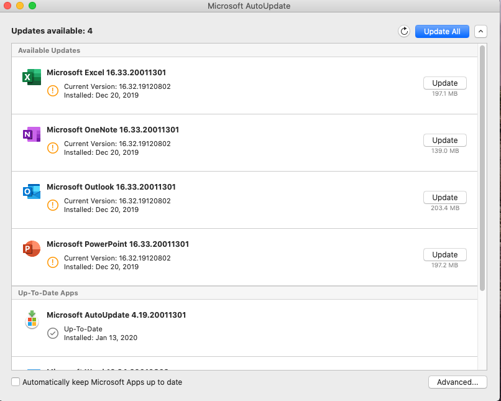Click the 'Available Updates' section header
The image size is (501, 401).
[x=49, y=50]
